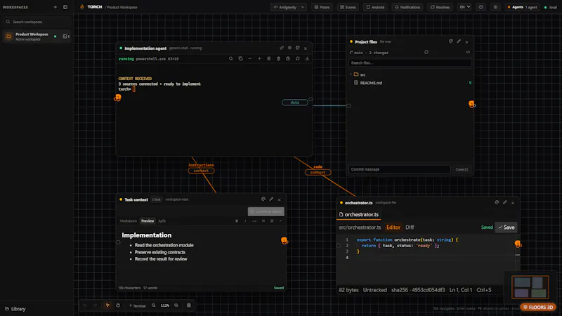Screen dimensions: 562x316
Task: Rename the orchestrator.ts panel
Action: 505,202
